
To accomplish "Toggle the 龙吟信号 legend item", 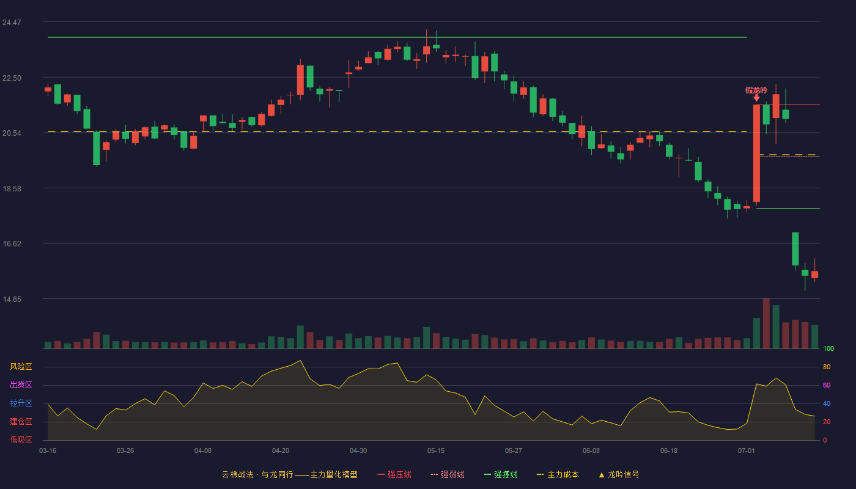I will click(x=619, y=474).
